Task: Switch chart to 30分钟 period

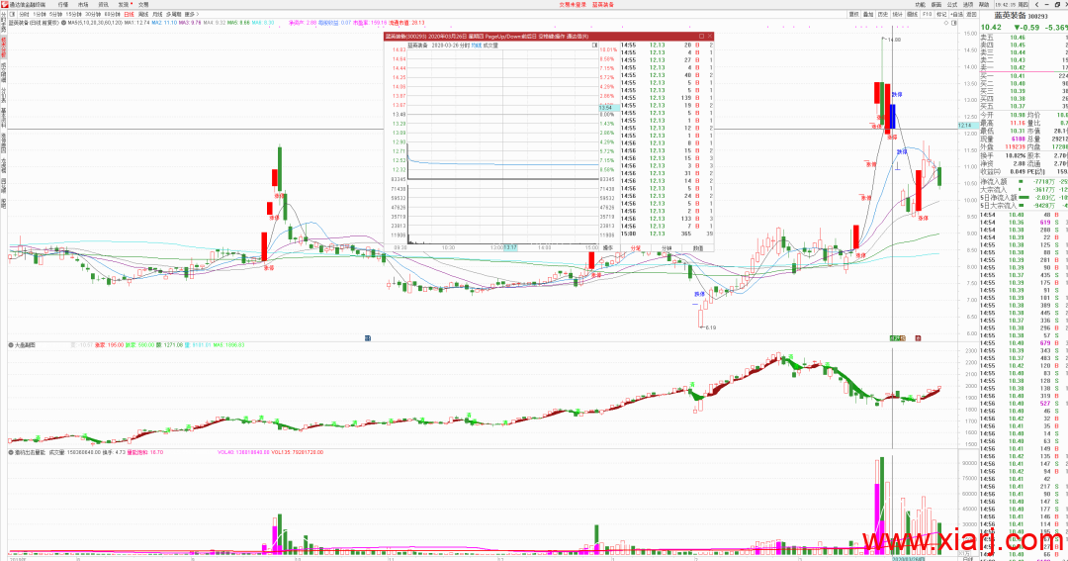Action: coord(93,14)
